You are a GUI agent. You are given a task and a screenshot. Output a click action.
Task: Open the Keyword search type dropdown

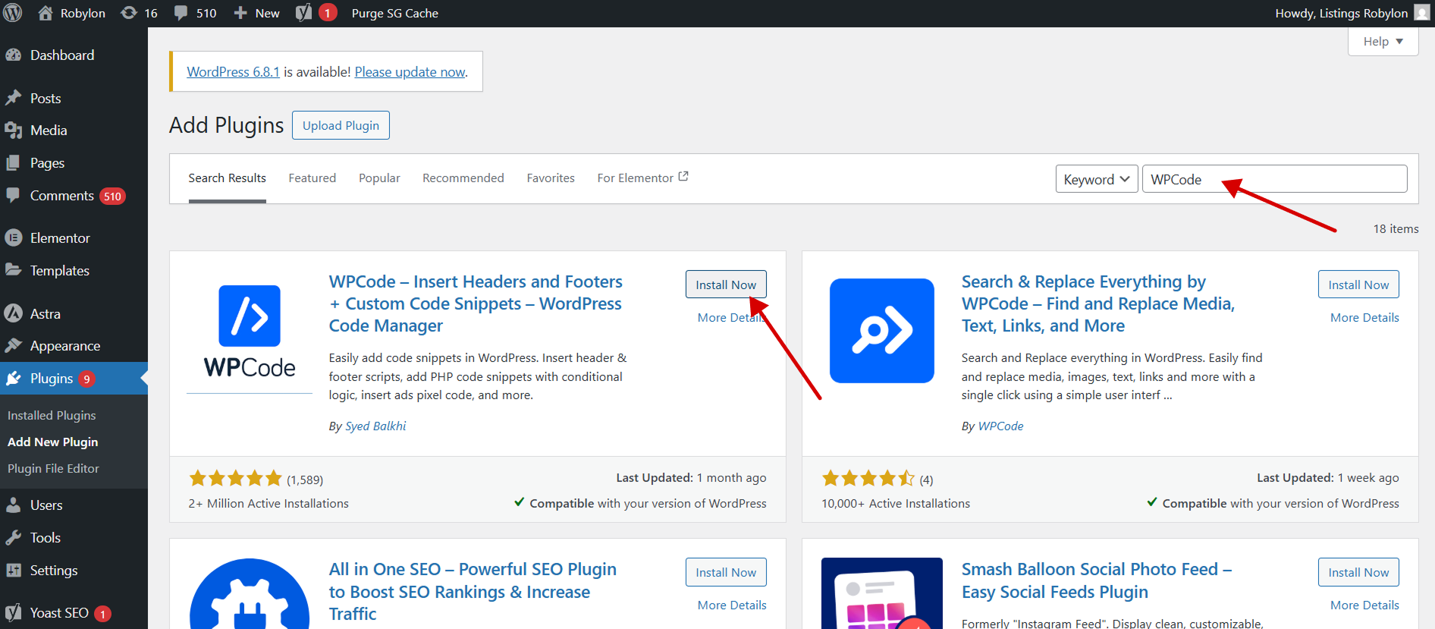pos(1097,179)
